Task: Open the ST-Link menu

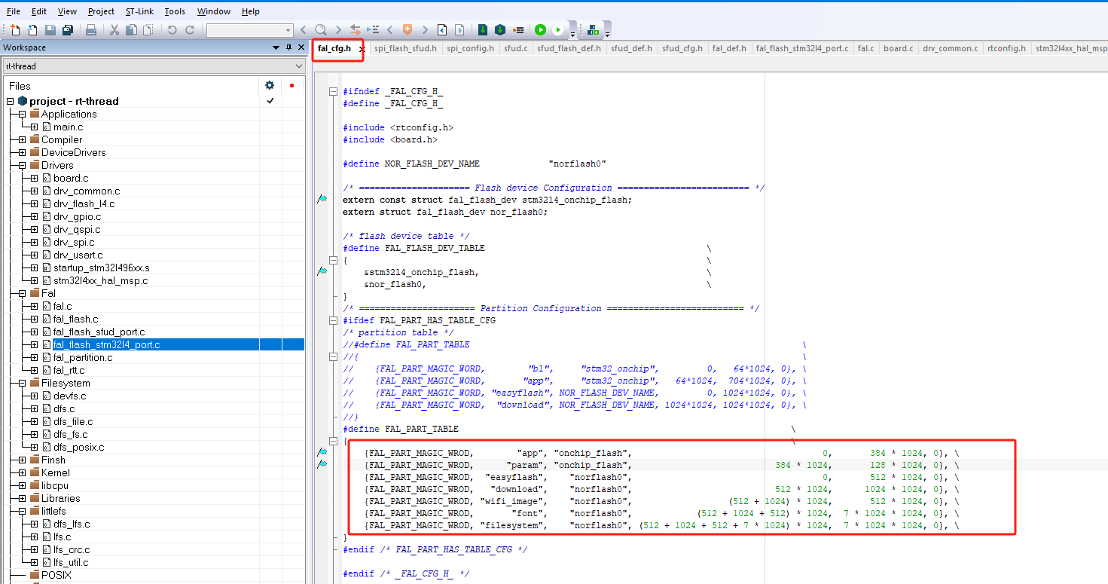Action: (139, 11)
